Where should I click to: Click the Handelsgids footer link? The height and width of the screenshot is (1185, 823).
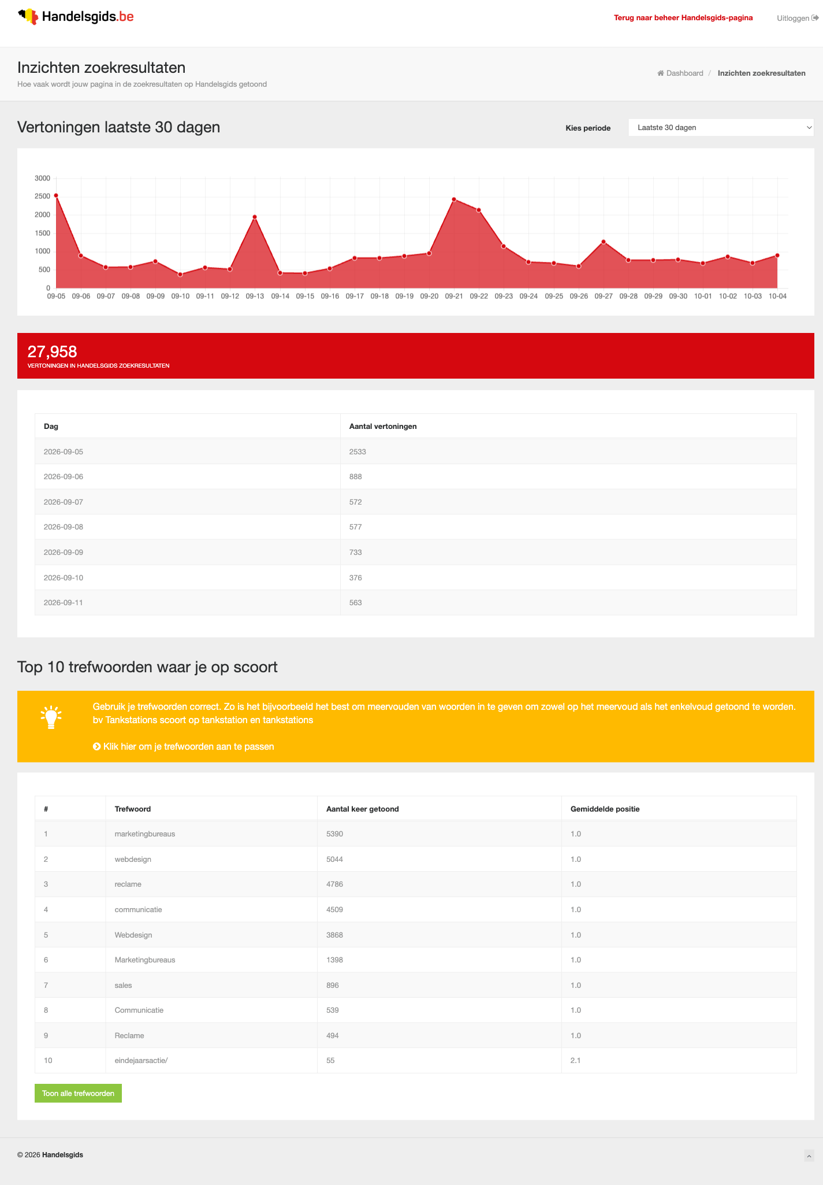pos(62,1154)
